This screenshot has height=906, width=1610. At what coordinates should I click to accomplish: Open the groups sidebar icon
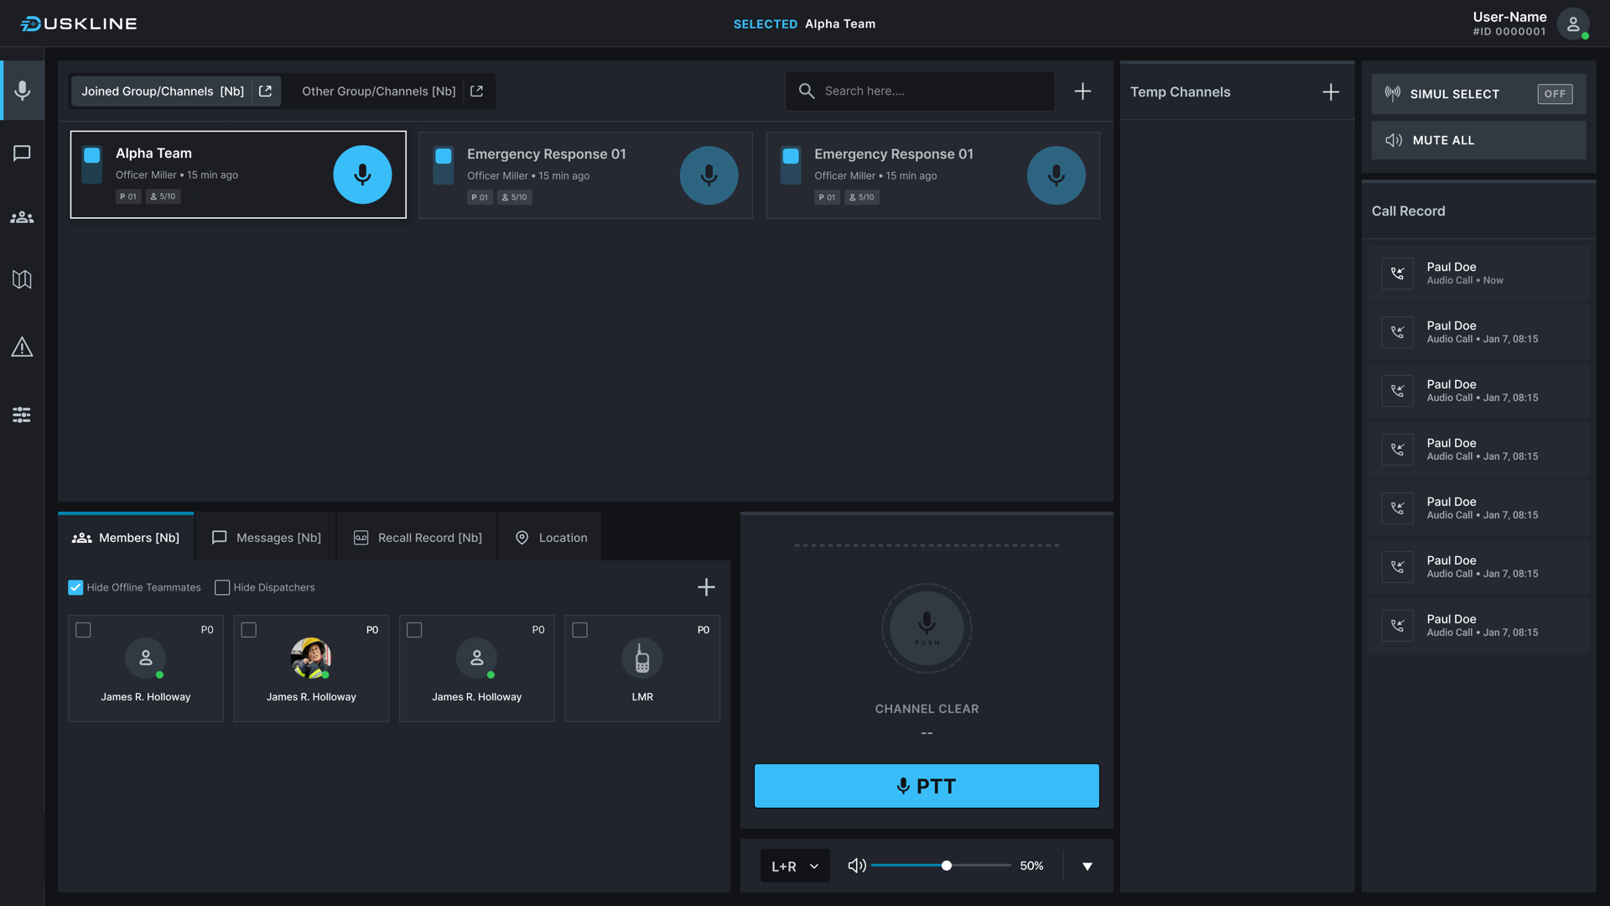(23, 217)
